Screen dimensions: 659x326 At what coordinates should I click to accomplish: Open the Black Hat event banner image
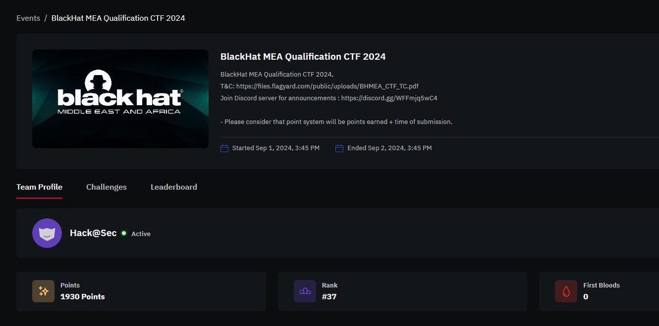(x=120, y=99)
